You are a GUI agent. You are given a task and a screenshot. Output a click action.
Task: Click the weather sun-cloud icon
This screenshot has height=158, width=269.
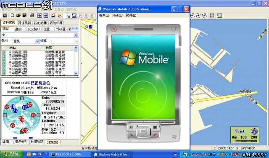click(60, 16)
